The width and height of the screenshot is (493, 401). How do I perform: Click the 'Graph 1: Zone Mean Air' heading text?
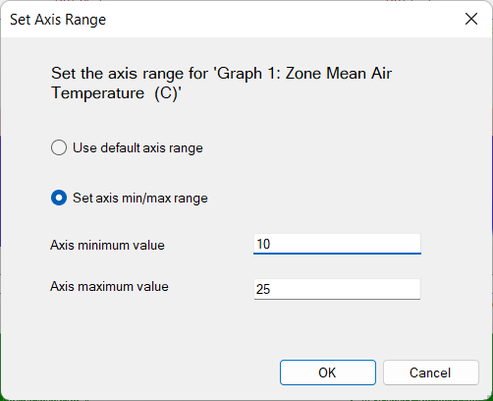point(302,73)
